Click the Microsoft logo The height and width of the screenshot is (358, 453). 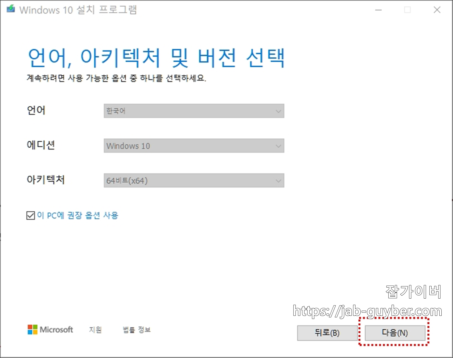click(50, 329)
